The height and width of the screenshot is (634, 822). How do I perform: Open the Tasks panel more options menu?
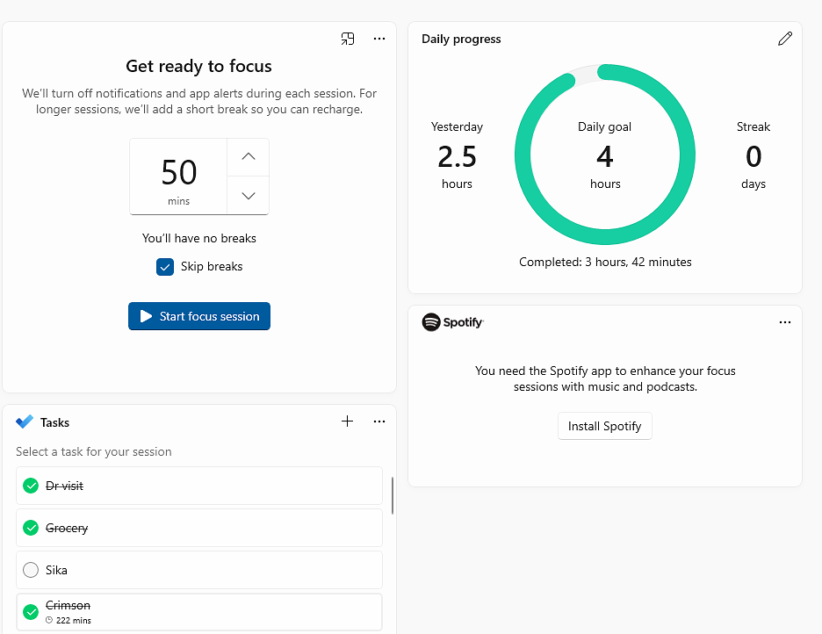(x=379, y=421)
